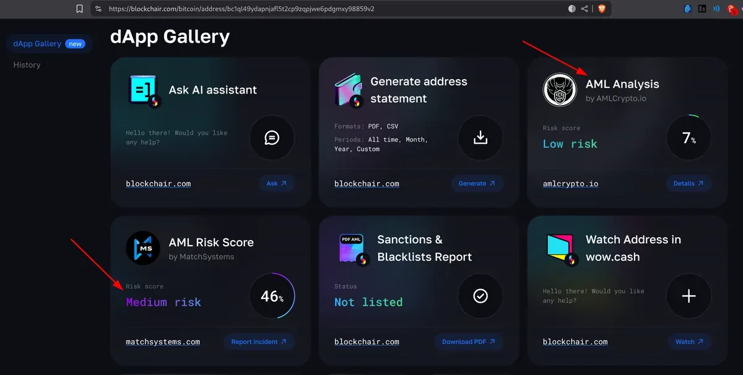Click the 'Medium risk' text
This screenshot has width=743, height=375.
(x=163, y=302)
